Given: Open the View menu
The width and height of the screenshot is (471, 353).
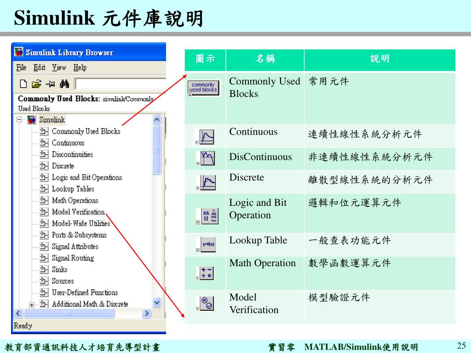Looking at the screenshot, I should (x=59, y=68).
